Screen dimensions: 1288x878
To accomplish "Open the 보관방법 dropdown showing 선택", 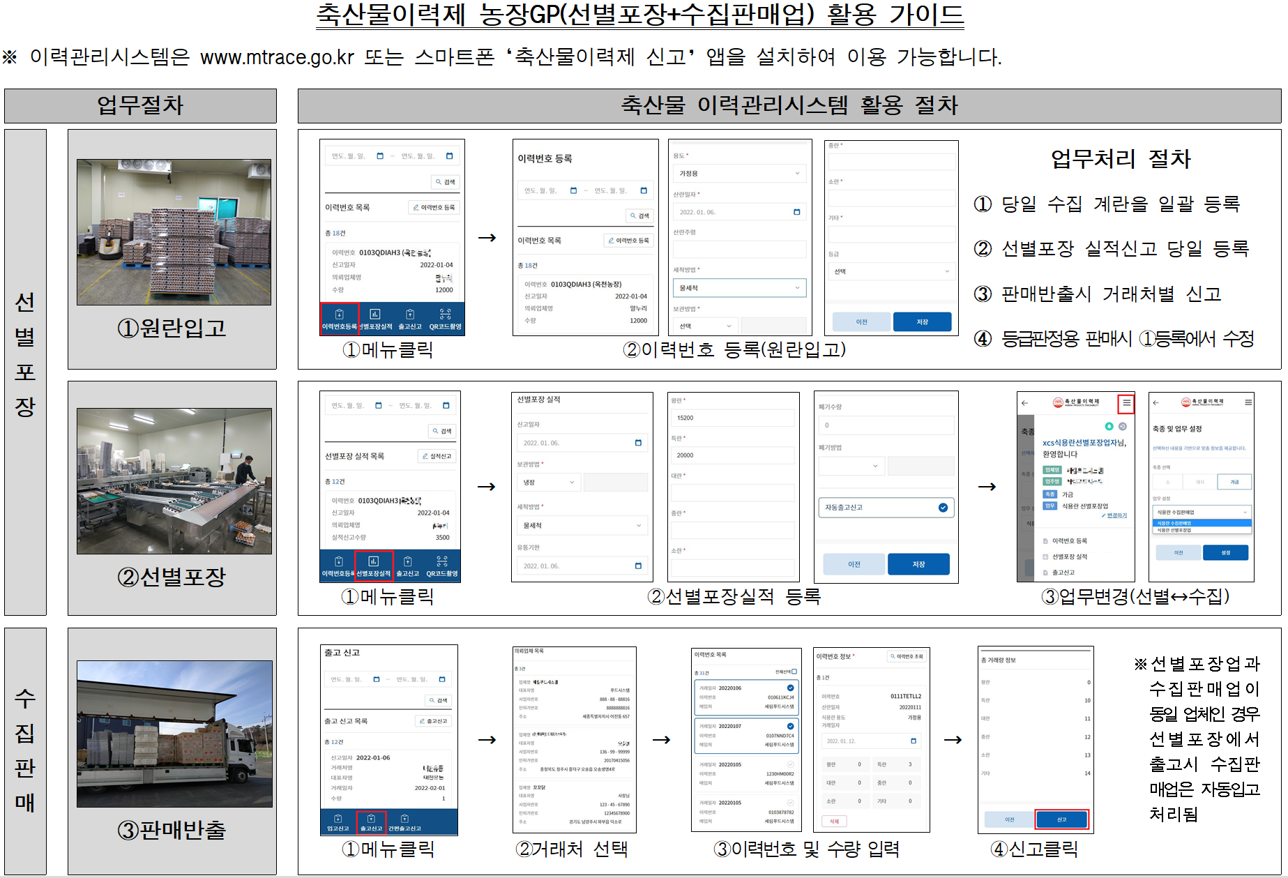I will 705,326.
